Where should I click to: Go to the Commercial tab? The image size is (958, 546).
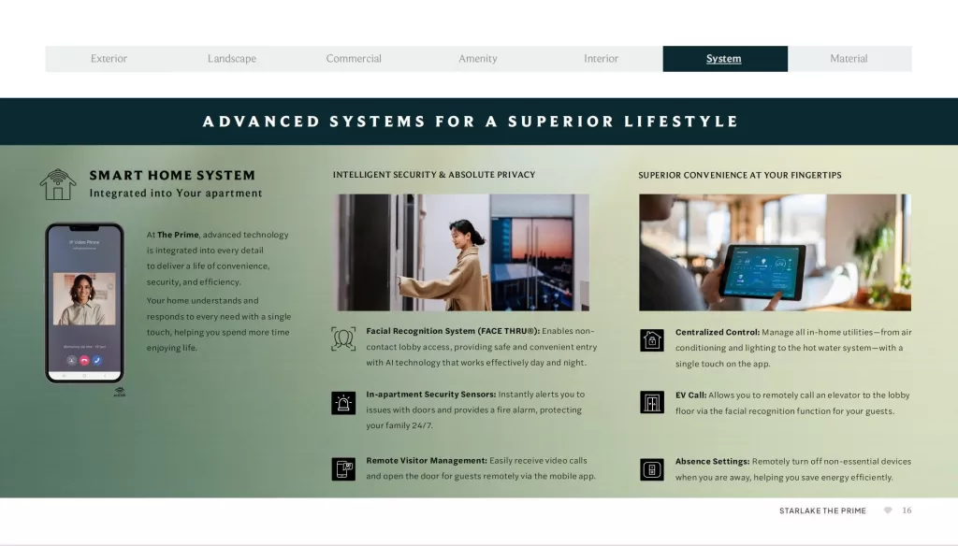click(x=354, y=59)
